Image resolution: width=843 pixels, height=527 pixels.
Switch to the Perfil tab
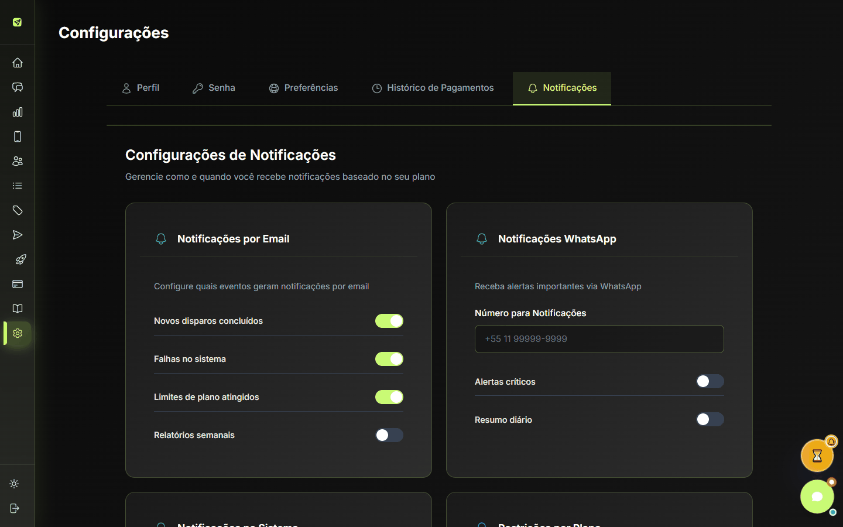(140, 88)
